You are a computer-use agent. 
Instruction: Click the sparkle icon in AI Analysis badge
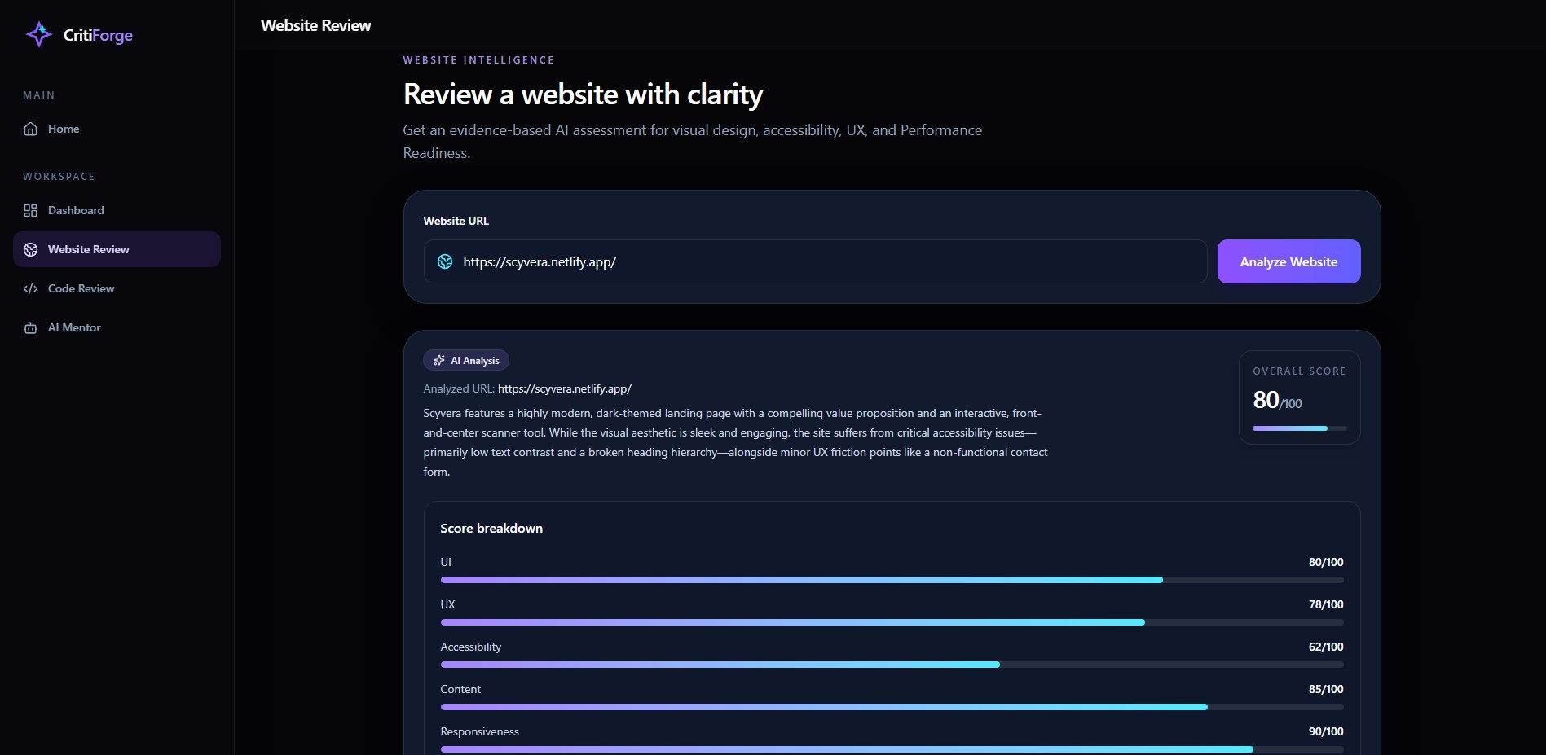pos(439,360)
